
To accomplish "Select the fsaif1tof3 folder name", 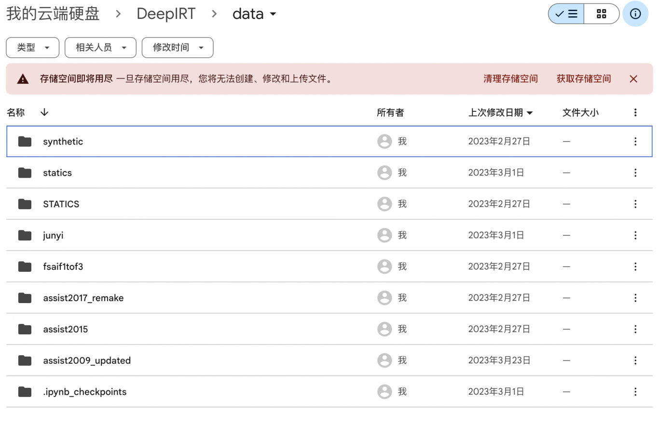I will 63,266.
